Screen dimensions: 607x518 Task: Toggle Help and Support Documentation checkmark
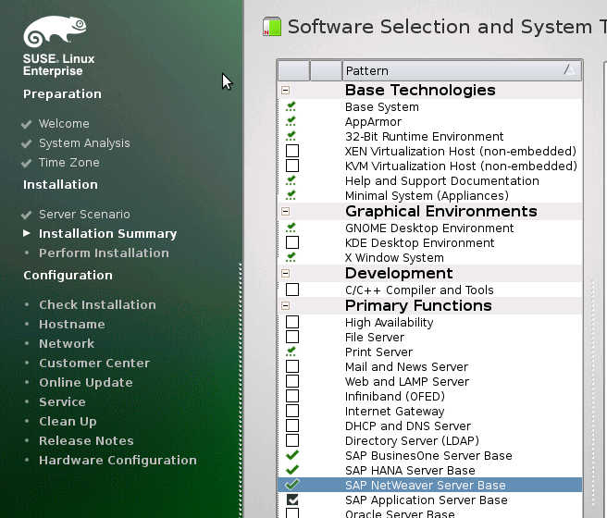291,180
